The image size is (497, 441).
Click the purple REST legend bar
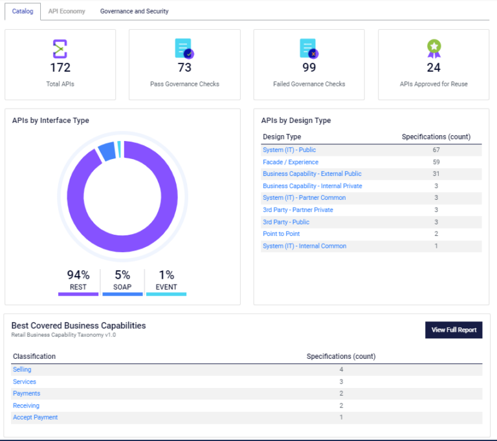78,294
